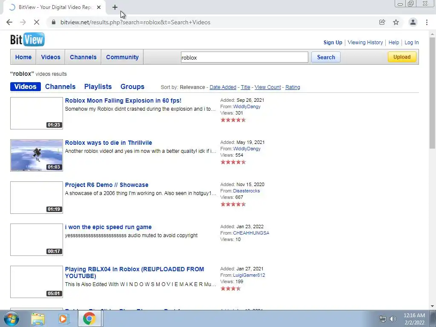Screen dimensions: 436x327
Task: Open Windows Start menu orb
Action: pos(11,318)
